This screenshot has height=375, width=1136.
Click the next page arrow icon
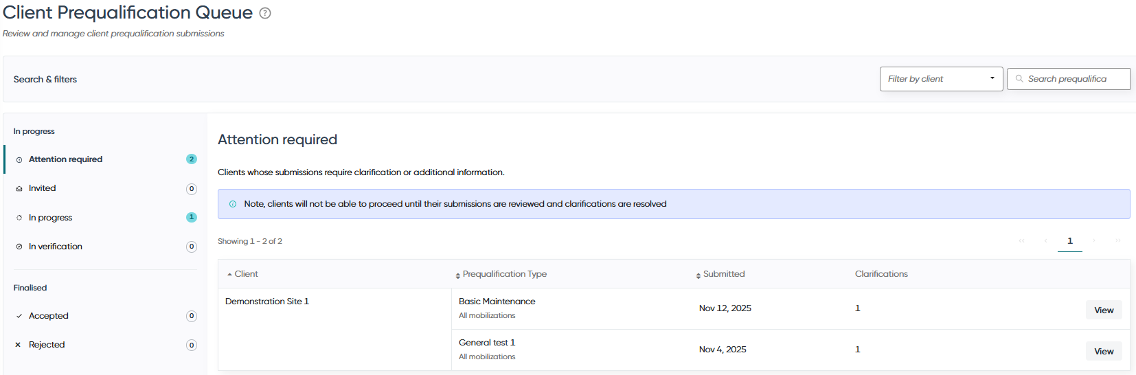(1094, 241)
